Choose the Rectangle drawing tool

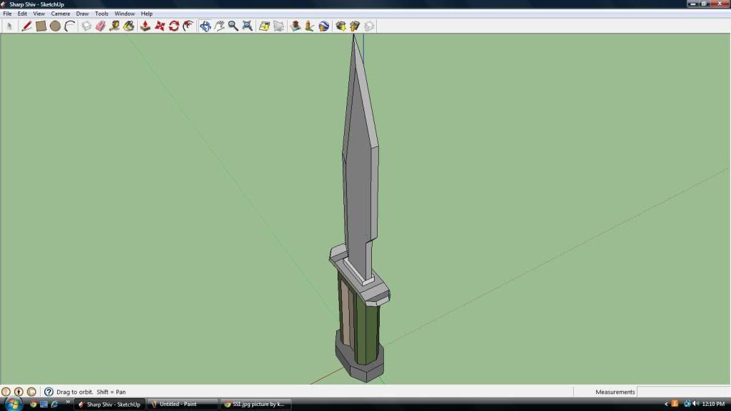pyautogui.click(x=41, y=26)
